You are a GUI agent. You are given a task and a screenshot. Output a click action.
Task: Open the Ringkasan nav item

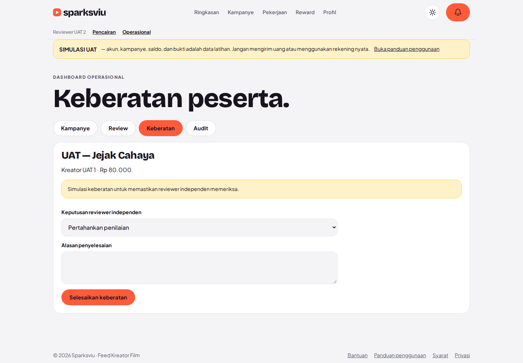207,12
